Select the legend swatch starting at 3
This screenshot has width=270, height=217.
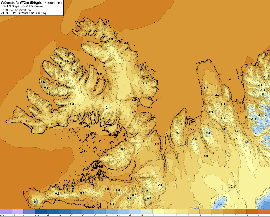coord(194,212)
